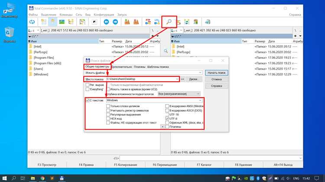Click the Synchronize directories toolbar icon
Viewport: 325px width, 182px height.
[x=187, y=22]
